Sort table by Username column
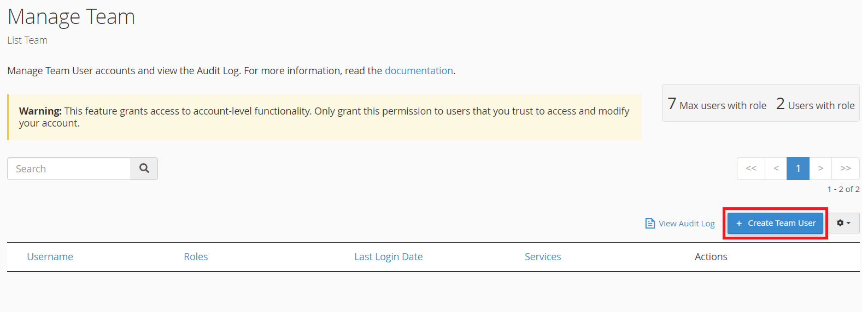Image resolution: width=862 pixels, height=312 pixels. pos(50,257)
